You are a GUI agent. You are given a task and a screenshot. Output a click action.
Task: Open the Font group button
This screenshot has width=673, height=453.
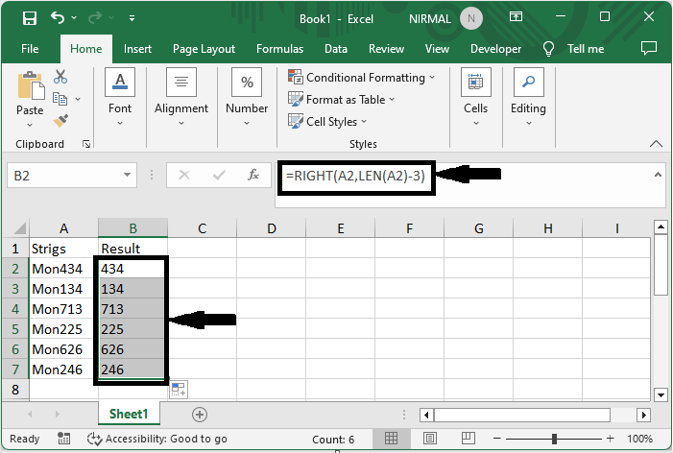[120, 97]
